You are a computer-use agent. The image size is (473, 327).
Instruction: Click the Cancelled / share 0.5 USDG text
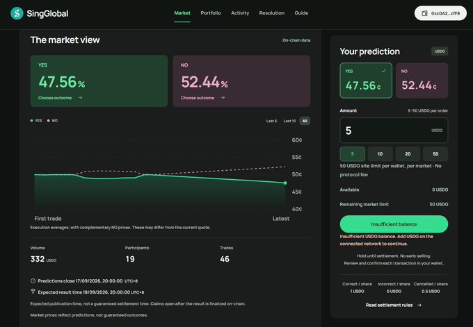pos(431,287)
